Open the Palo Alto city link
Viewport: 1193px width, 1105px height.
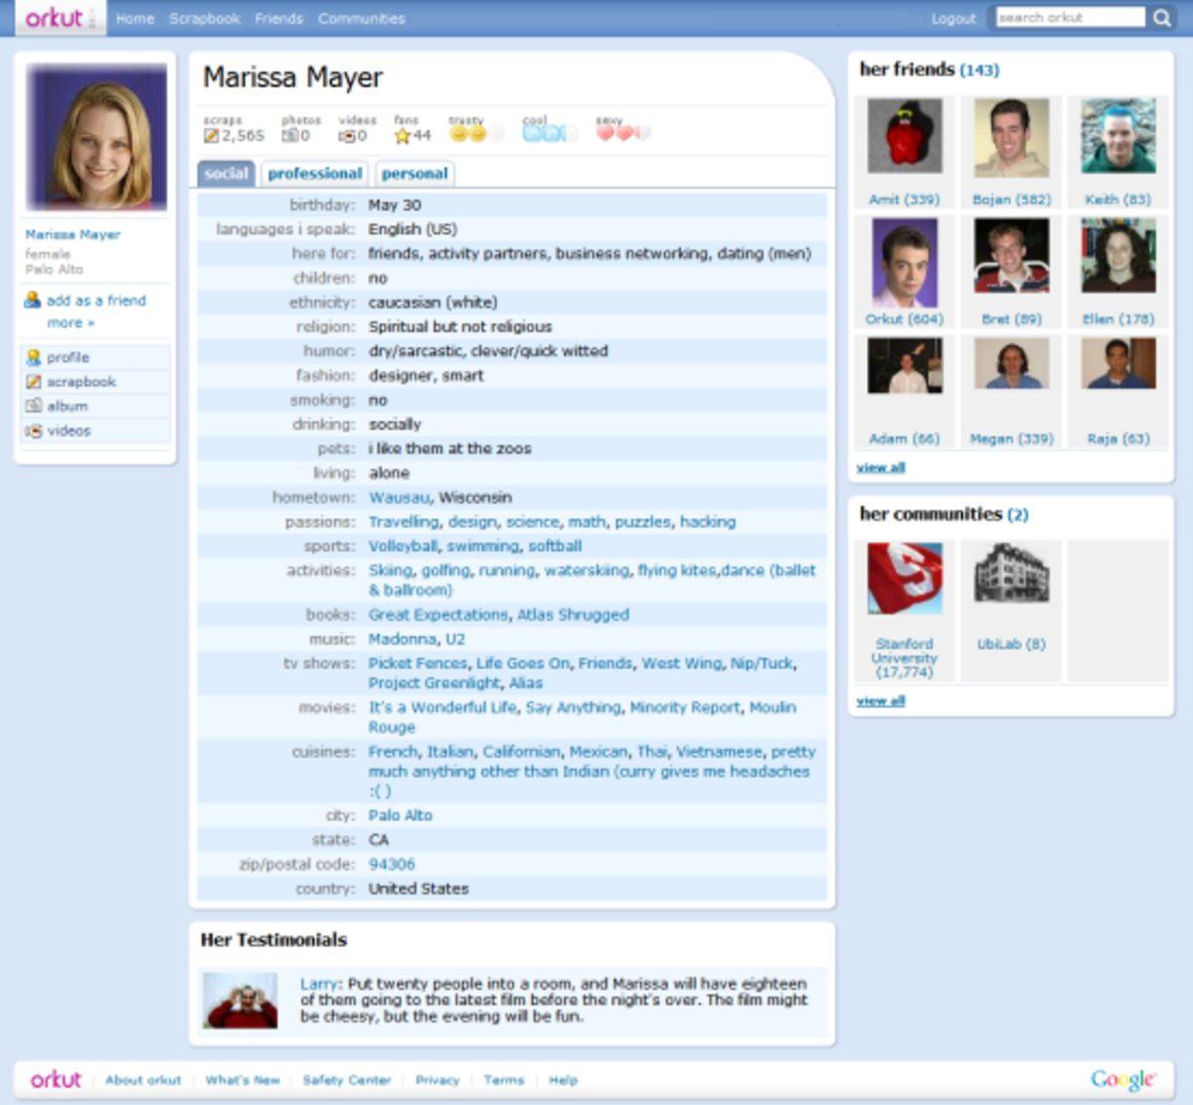[400, 816]
